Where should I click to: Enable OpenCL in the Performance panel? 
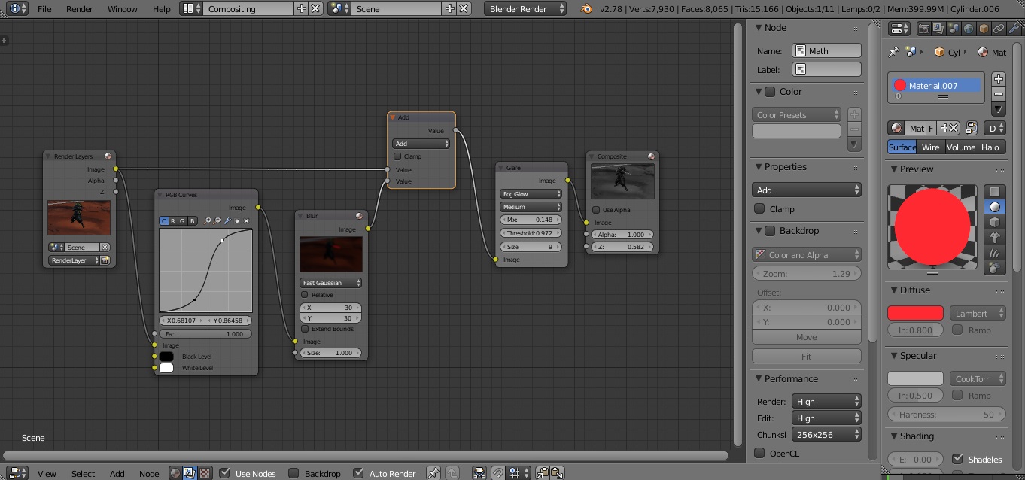pos(759,454)
